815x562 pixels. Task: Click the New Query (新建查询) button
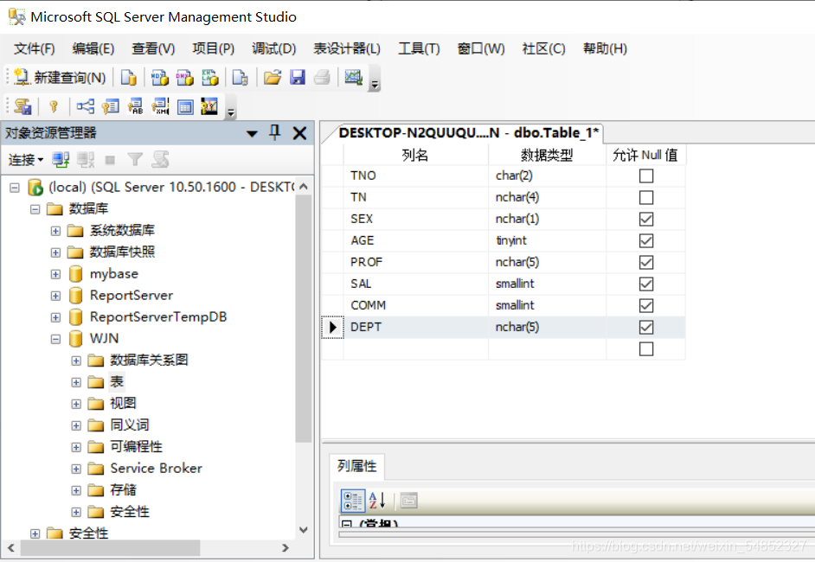[59, 78]
